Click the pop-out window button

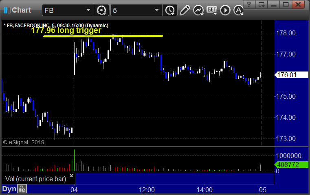point(262,4)
